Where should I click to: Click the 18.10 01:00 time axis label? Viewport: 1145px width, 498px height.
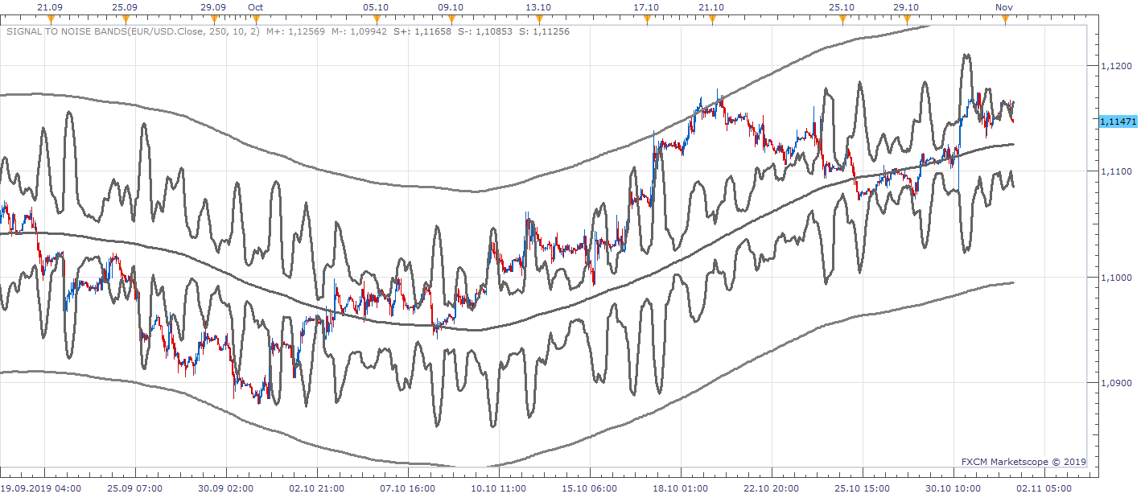[682, 488]
